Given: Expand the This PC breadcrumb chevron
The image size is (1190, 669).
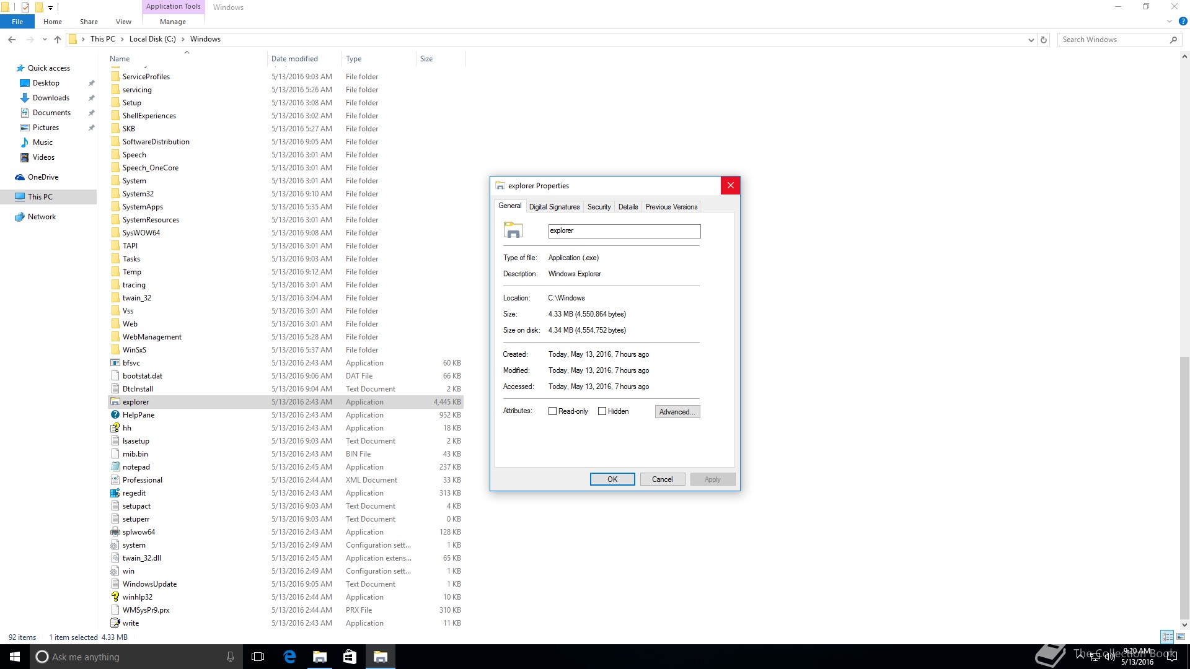Looking at the screenshot, I should [x=121, y=39].
